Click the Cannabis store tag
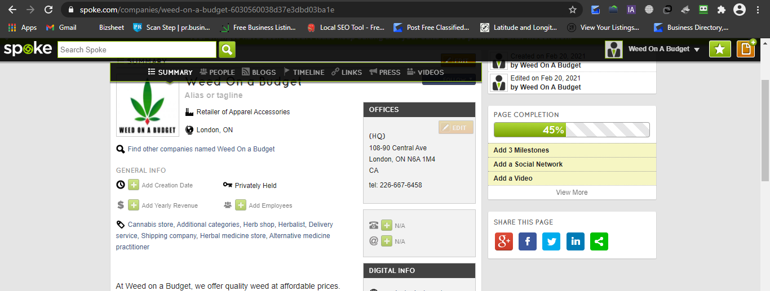 pyautogui.click(x=151, y=225)
